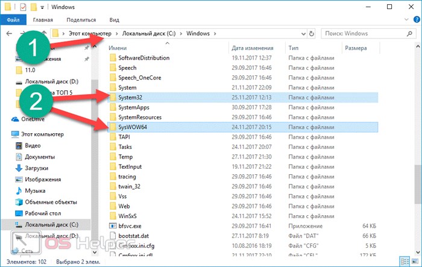422x267 pixels.
Task: Select the Vss folder name
Action: pos(122,196)
